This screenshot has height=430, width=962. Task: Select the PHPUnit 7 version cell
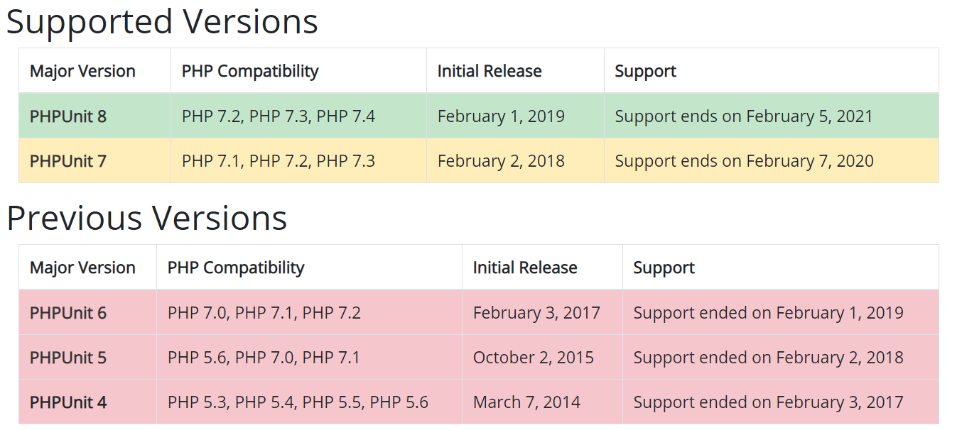tap(68, 161)
